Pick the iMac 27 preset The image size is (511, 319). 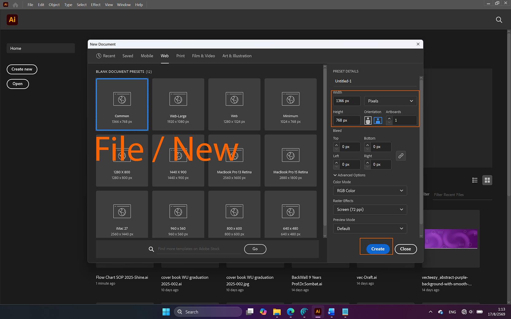pos(122,214)
